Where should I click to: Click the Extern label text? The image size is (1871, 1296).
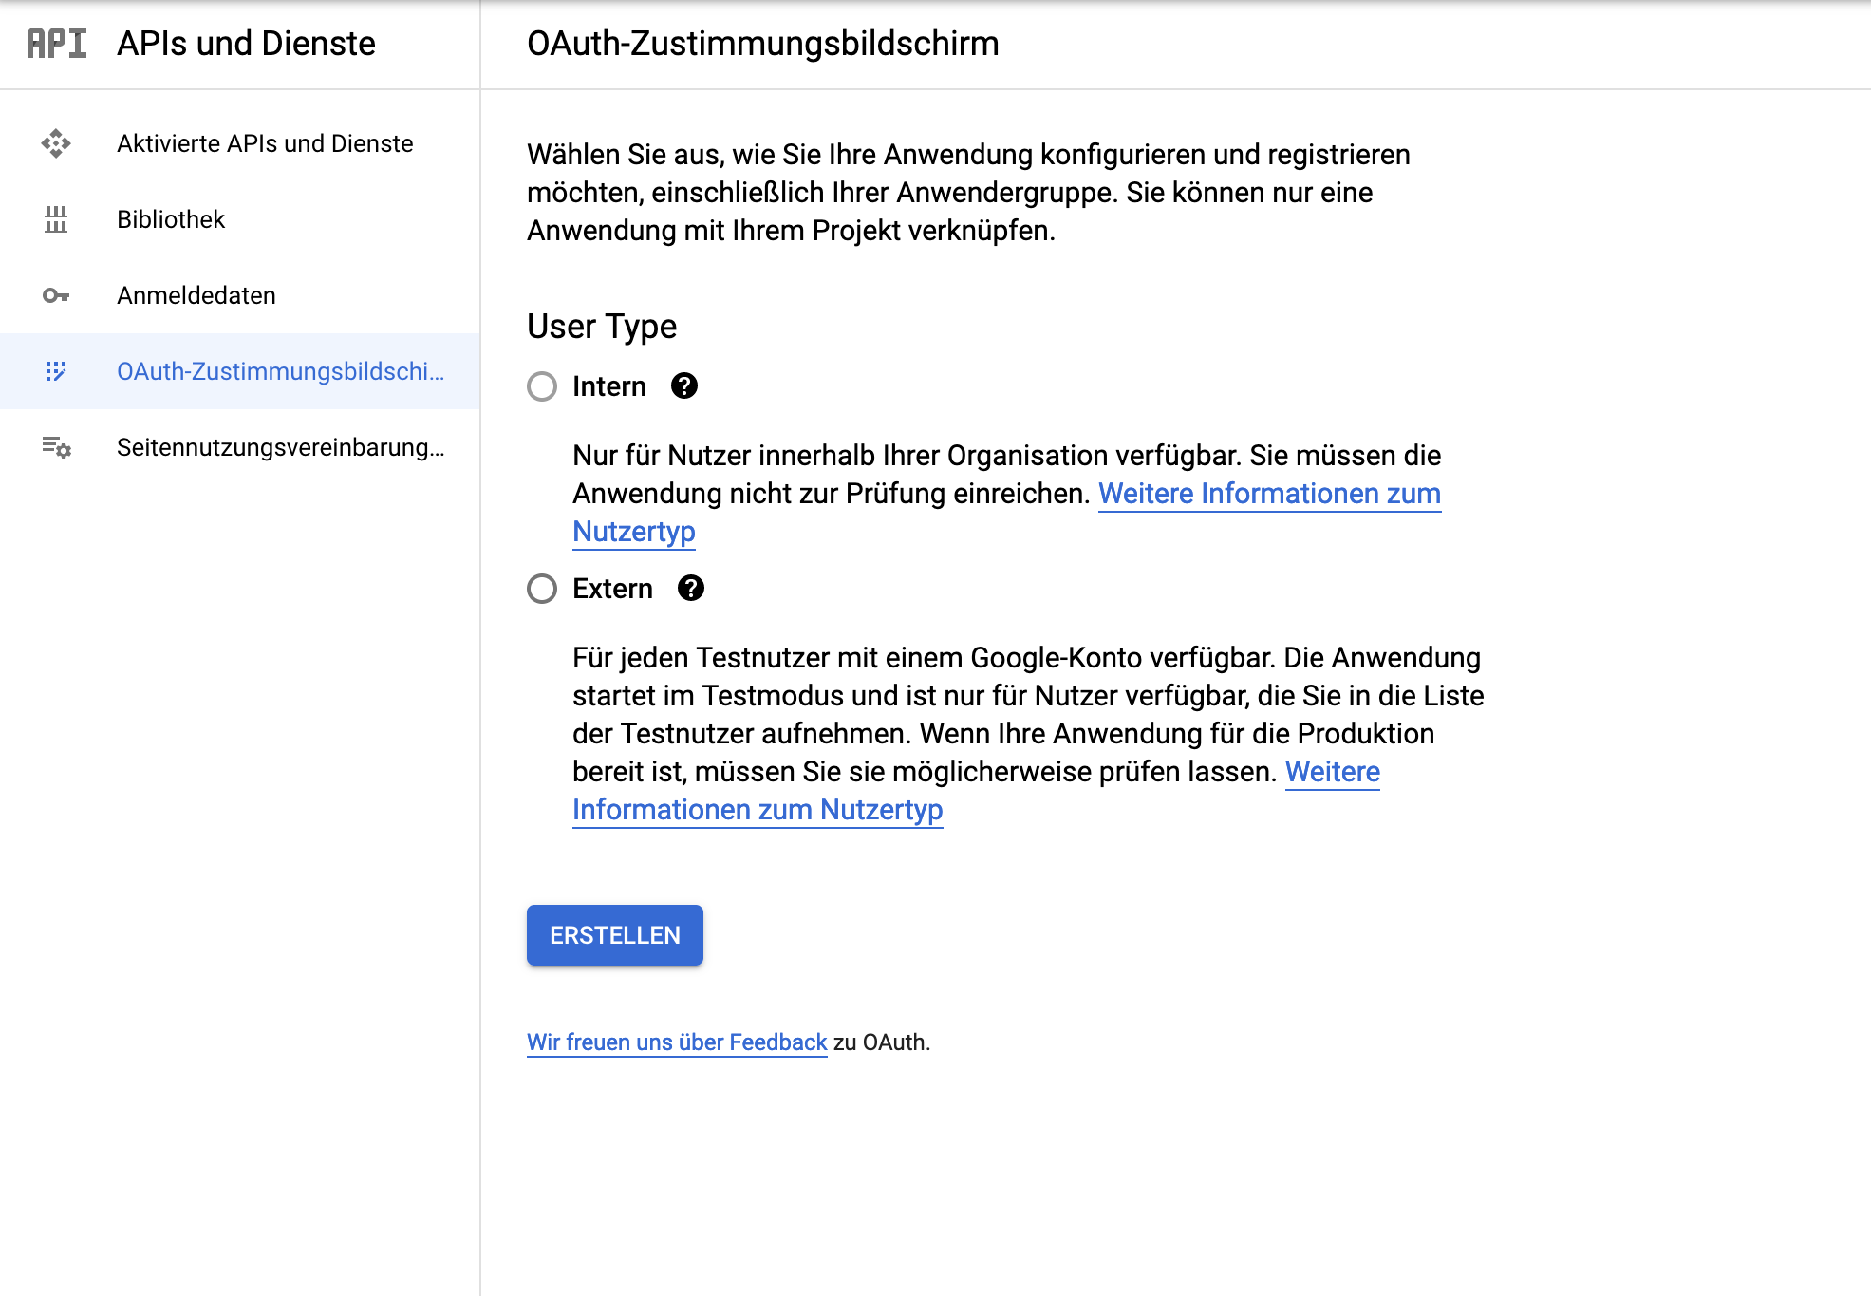[x=612, y=589]
